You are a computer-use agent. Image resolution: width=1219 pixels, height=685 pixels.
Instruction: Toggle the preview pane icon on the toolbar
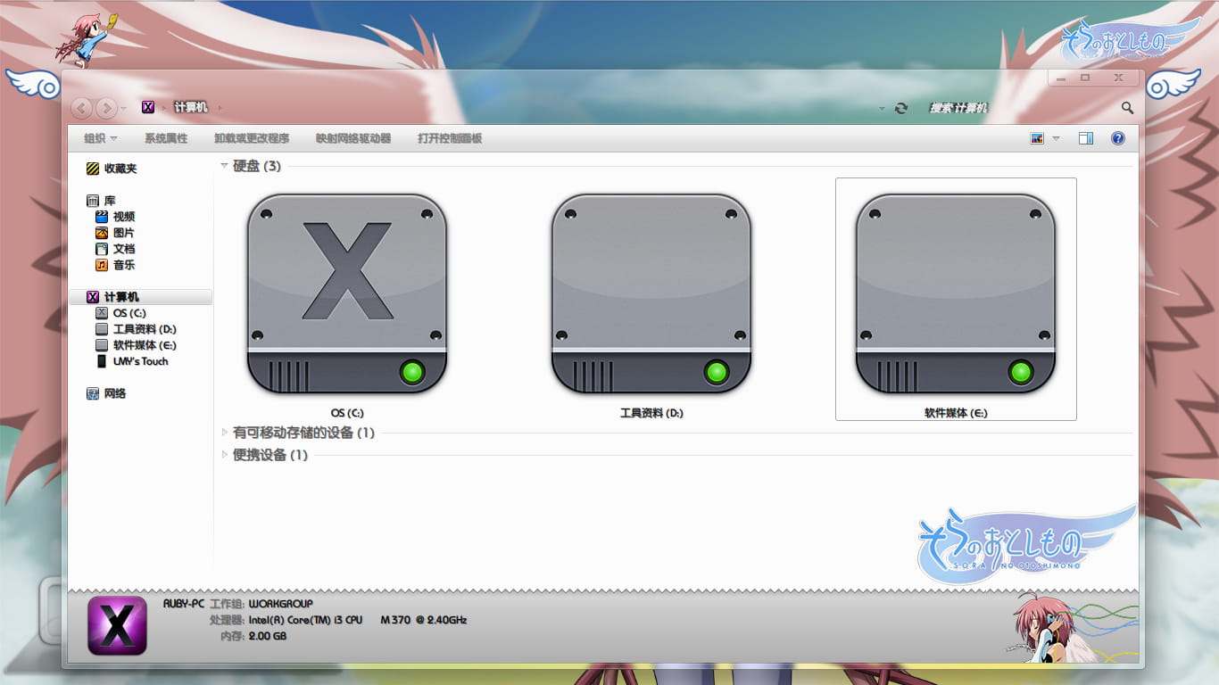click(x=1086, y=138)
